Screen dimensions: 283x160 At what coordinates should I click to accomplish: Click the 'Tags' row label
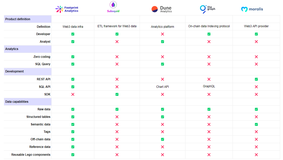[47, 132]
